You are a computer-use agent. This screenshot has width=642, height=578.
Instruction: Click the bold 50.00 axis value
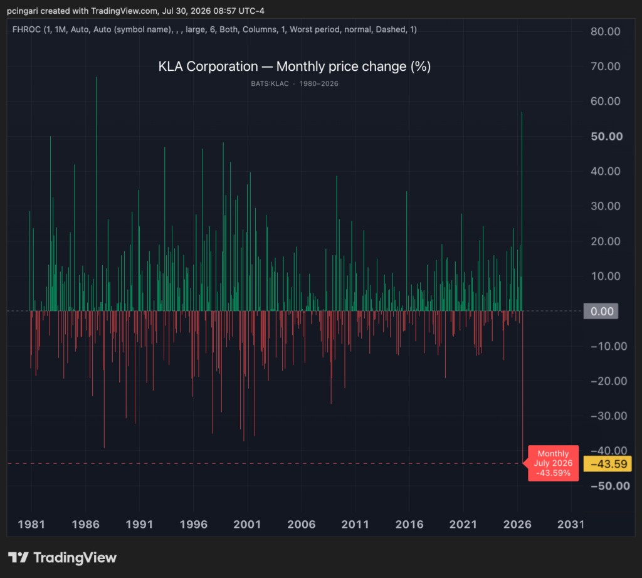(x=606, y=136)
